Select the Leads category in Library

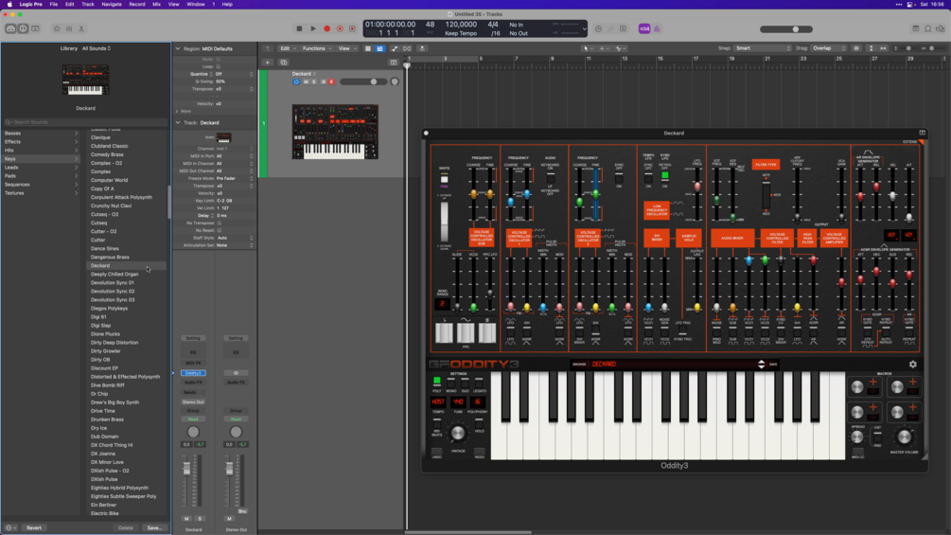pos(41,168)
